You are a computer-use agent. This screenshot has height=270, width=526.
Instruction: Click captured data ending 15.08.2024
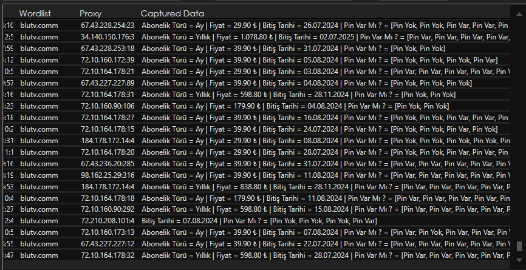[x=326, y=209]
